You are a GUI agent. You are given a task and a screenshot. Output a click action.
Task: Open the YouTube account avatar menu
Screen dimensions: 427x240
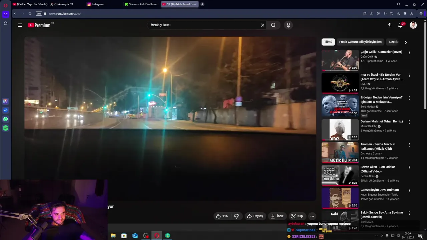pyautogui.click(x=413, y=25)
